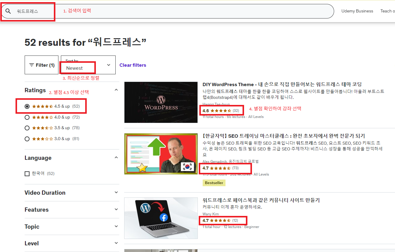The height and width of the screenshot is (252, 395).
Task: Click the WordPress logo course thumbnail
Action: 161,102
